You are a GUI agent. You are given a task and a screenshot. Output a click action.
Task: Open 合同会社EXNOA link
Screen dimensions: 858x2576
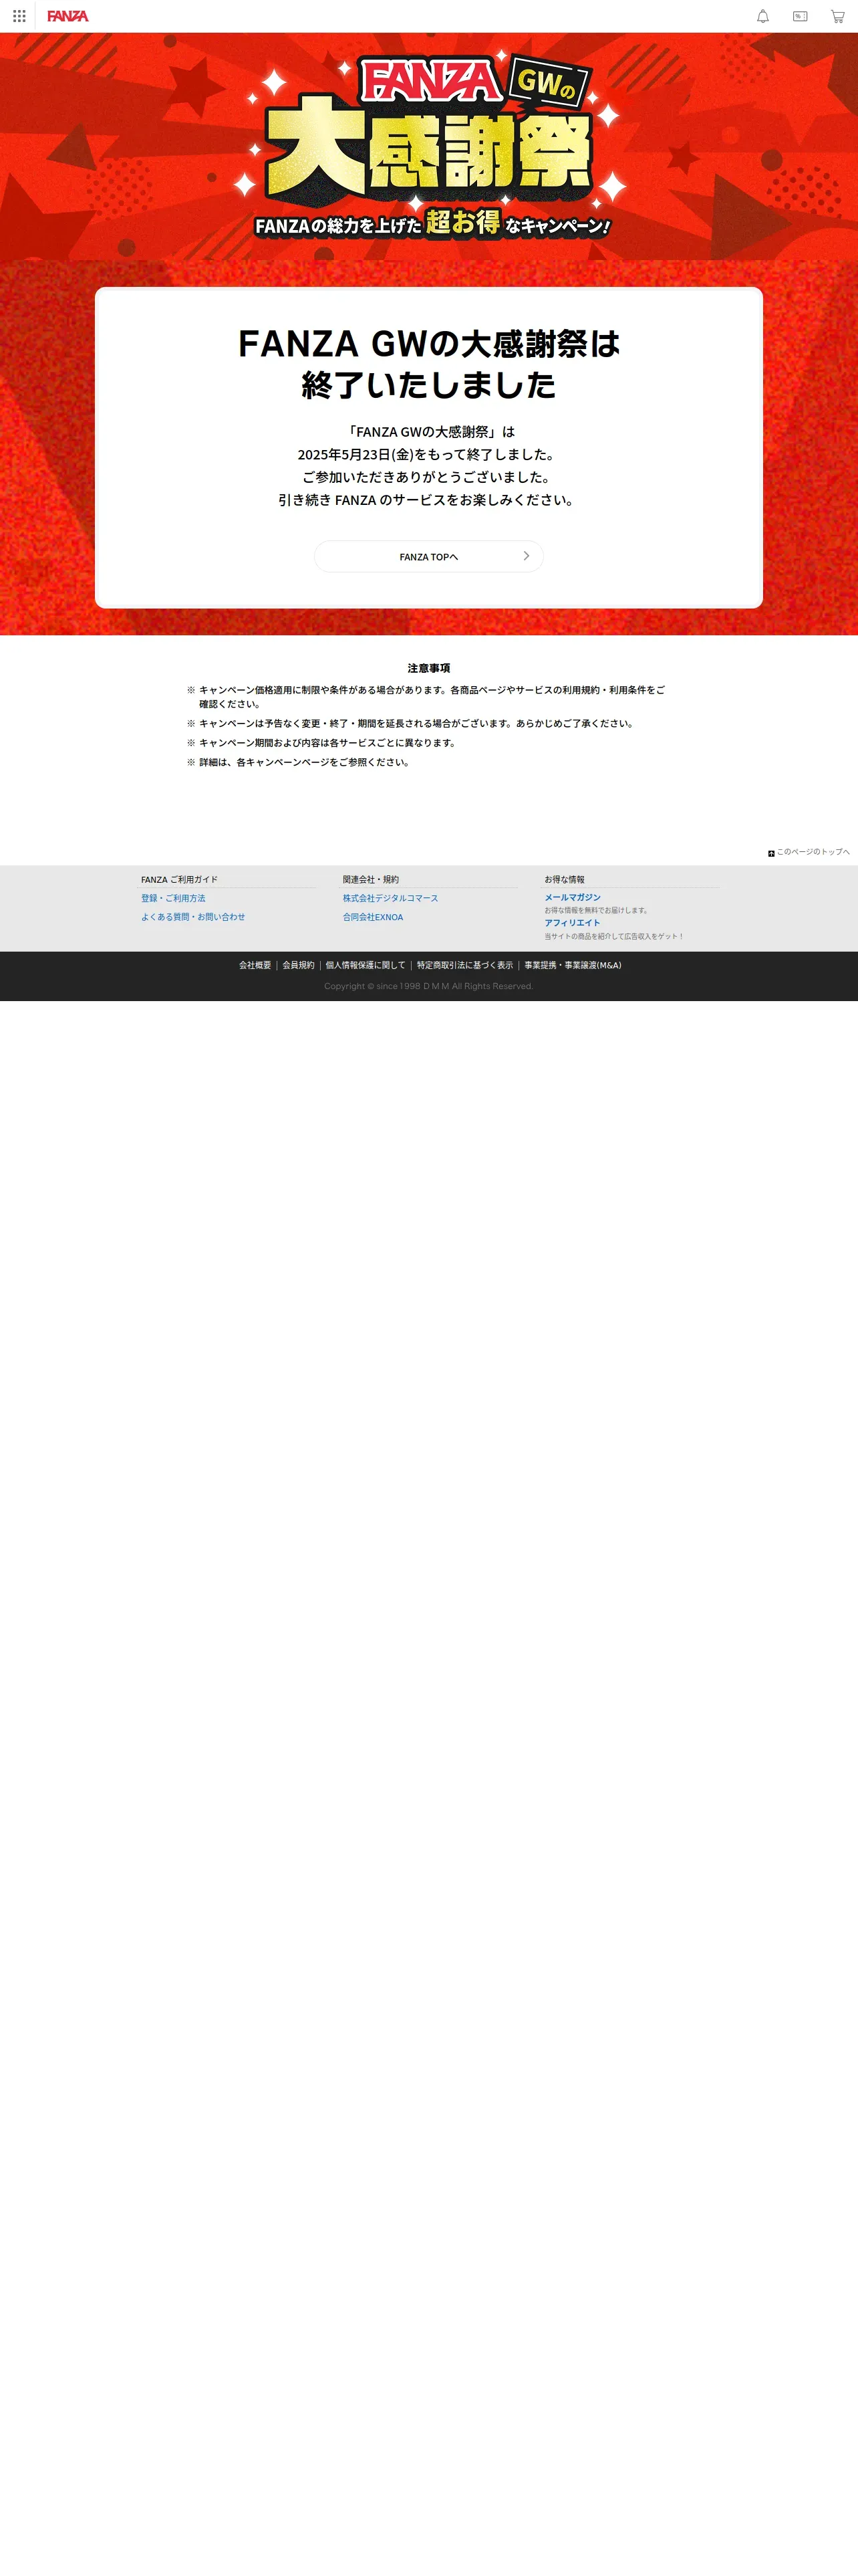coord(374,917)
